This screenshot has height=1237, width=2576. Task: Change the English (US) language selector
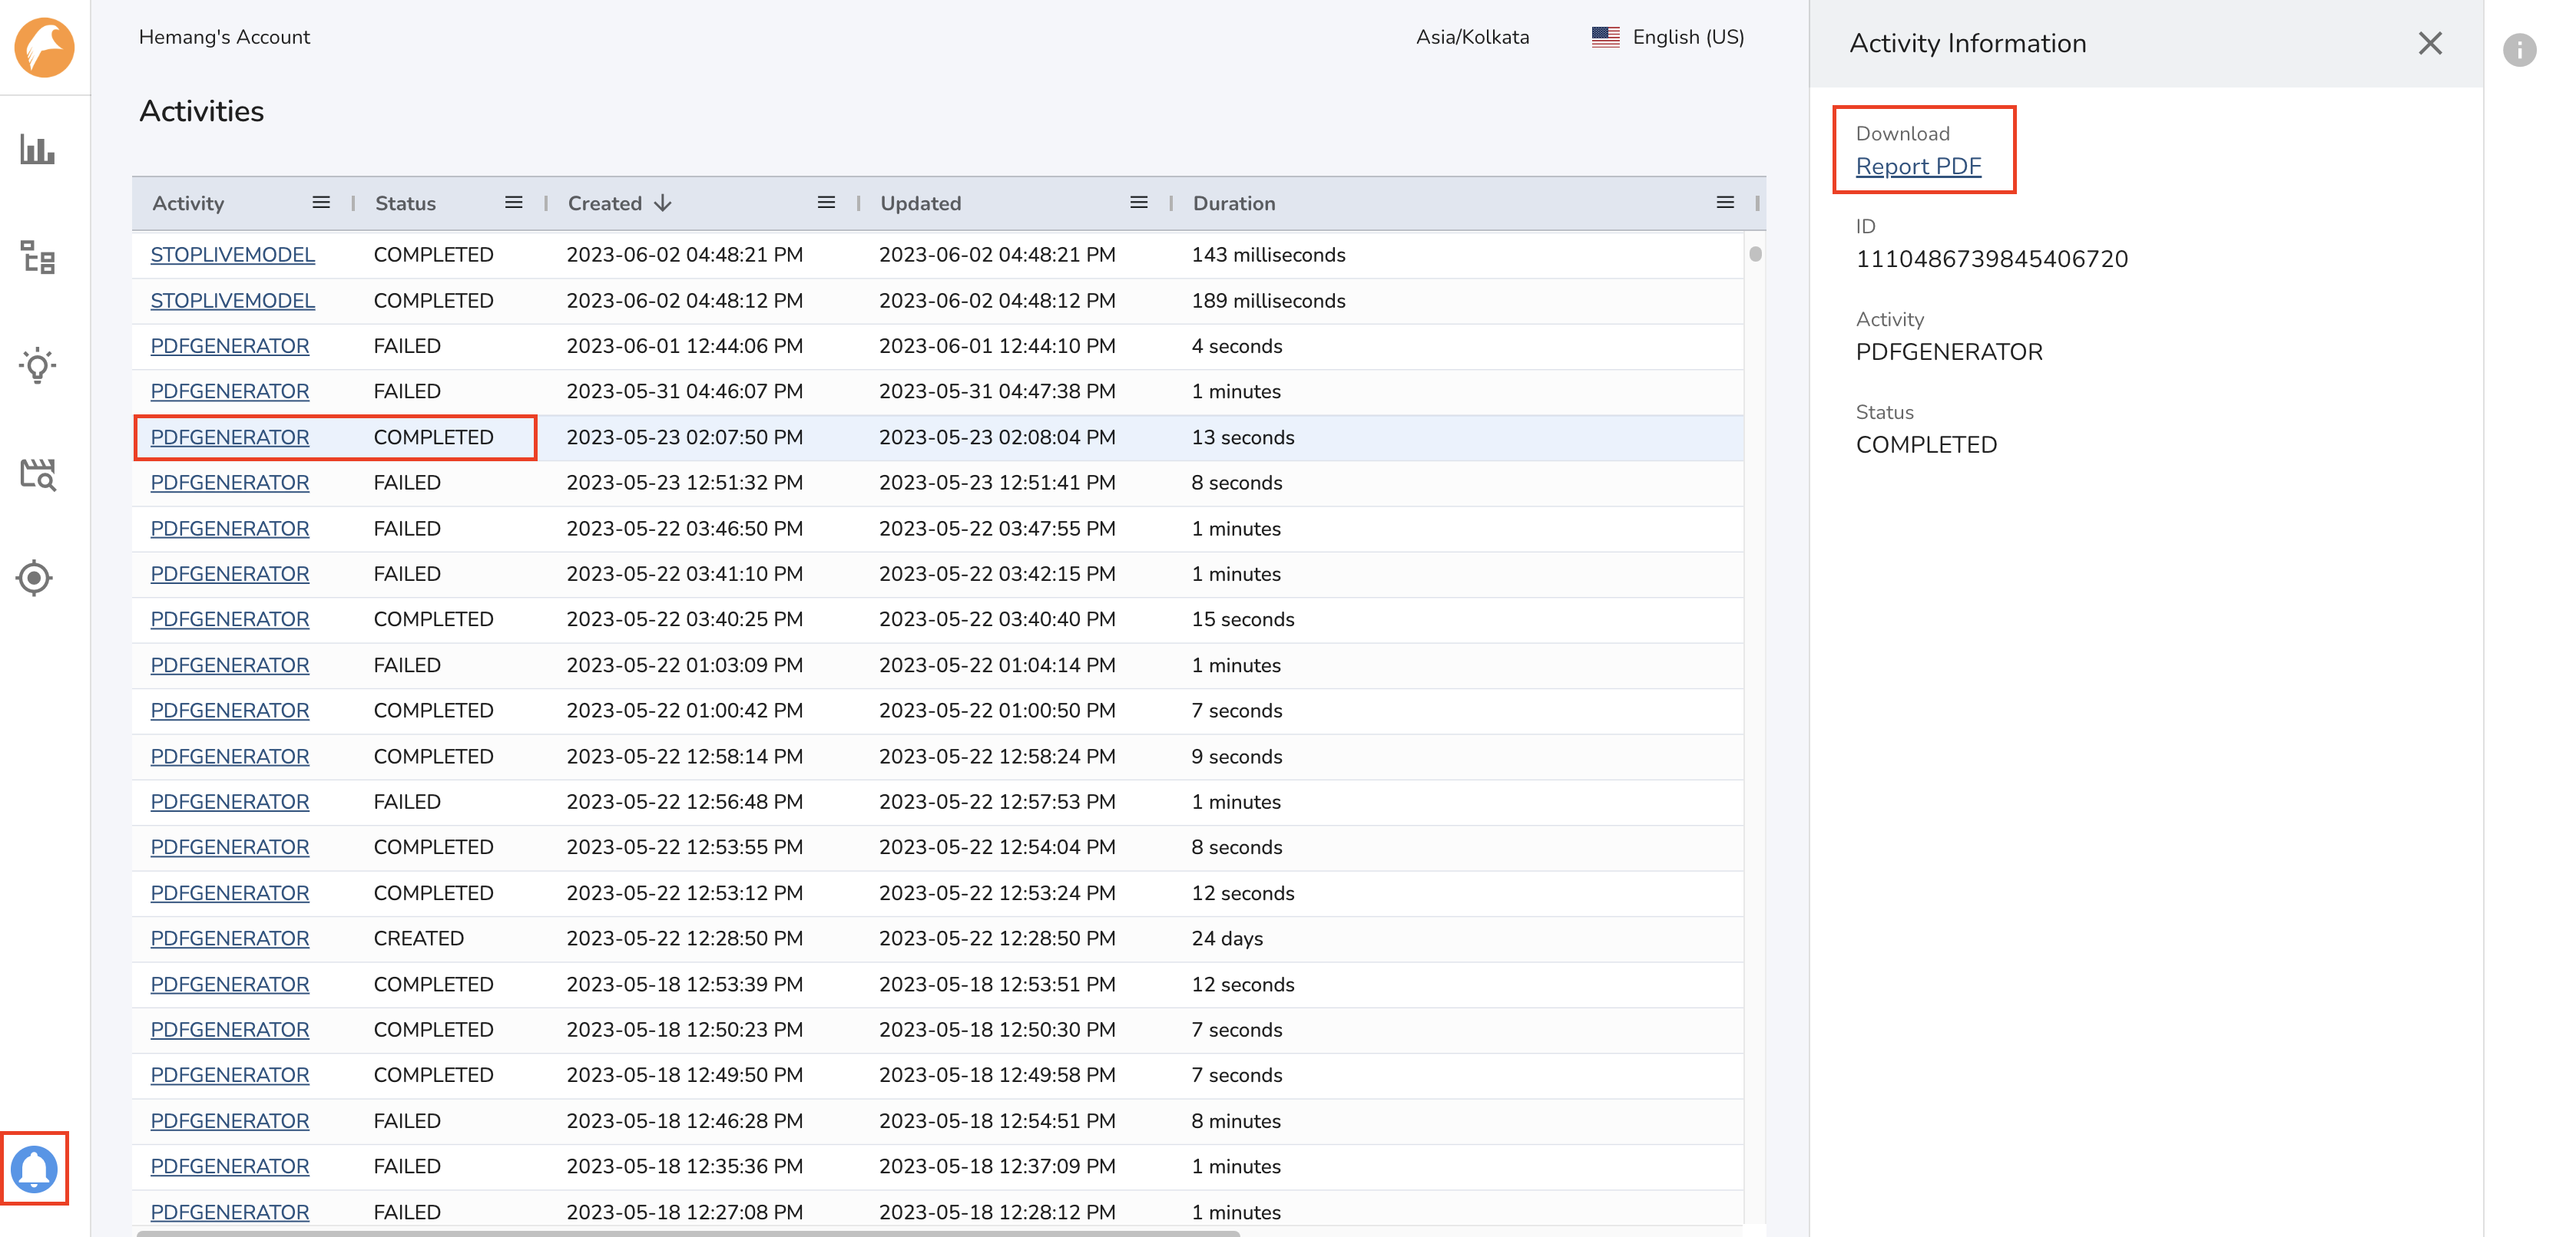(1667, 37)
